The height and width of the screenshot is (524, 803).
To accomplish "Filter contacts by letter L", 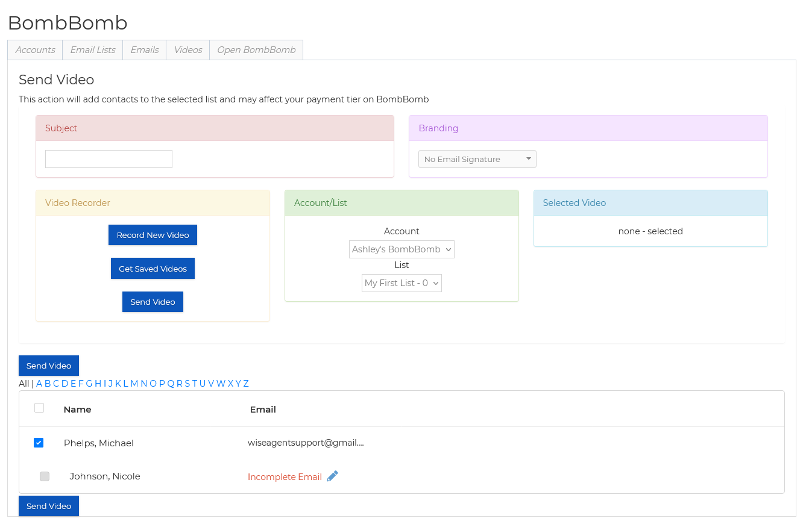I will tap(126, 384).
